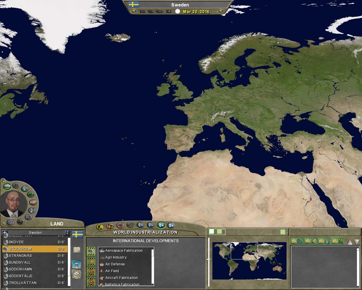Click the yellow construction worker icon
Image resolution: width=362 pixels, height=290 pixels.
tap(100, 227)
